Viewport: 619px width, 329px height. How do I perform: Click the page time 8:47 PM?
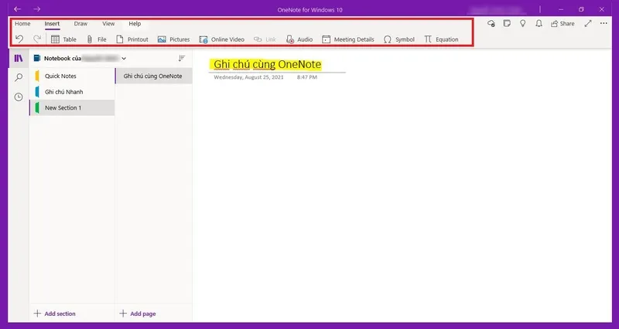pyautogui.click(x=307, y=77)
